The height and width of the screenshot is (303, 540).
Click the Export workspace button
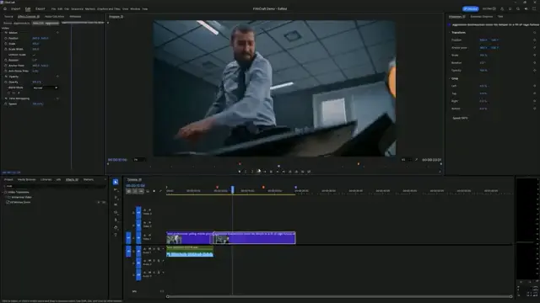click(x=40, y=9)
